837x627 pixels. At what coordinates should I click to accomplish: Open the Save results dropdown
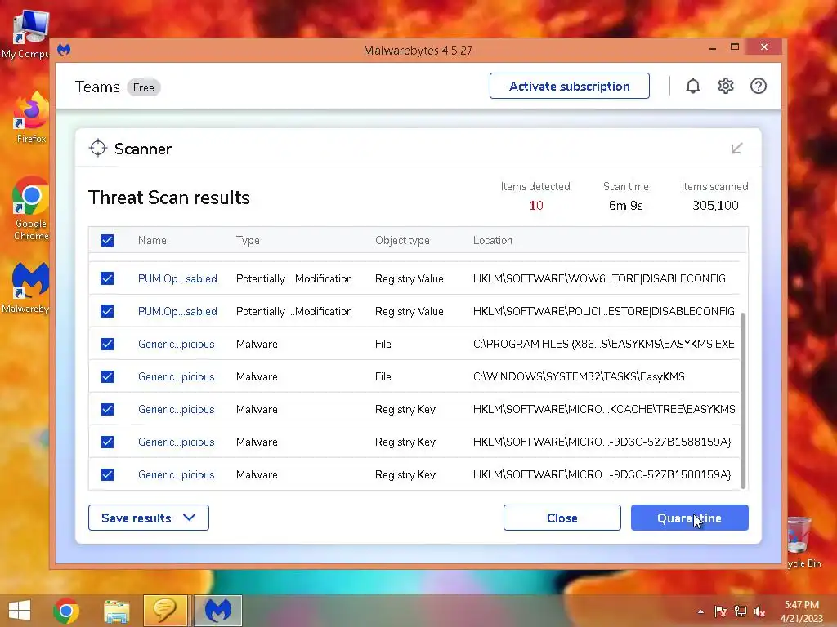click(x=149, y=518)
